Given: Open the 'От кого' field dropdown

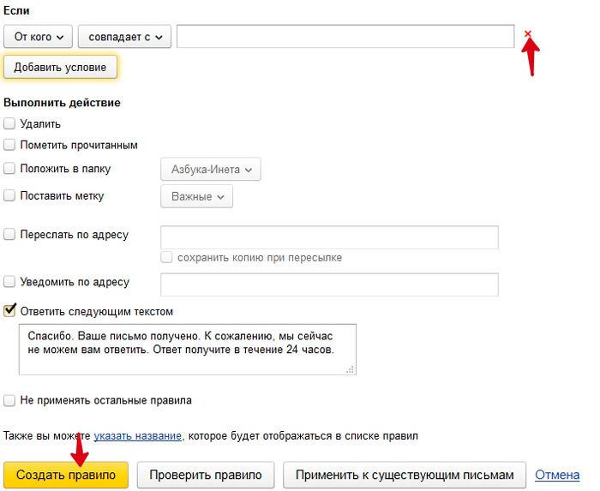Looking at the screenshot, I should point(38,37).
